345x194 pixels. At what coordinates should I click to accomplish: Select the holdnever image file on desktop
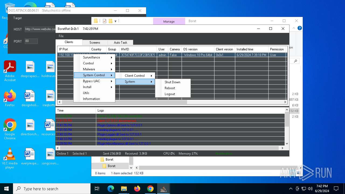(x=49, y=69)
